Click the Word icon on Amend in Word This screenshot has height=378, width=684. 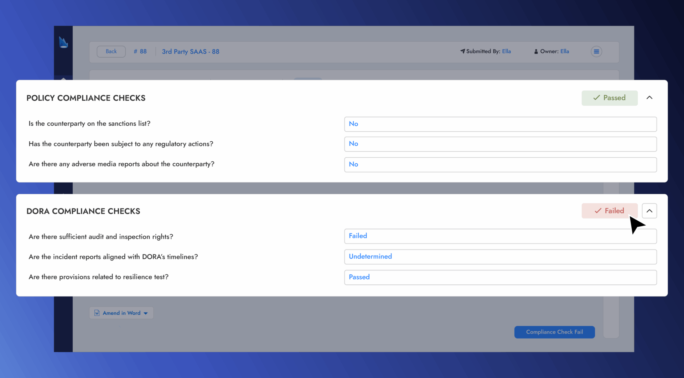pyautogui.click(x=97, y=313)
